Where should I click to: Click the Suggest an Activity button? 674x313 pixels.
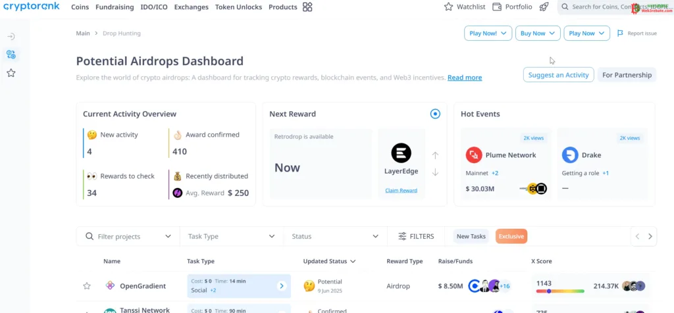coord(558,75)
